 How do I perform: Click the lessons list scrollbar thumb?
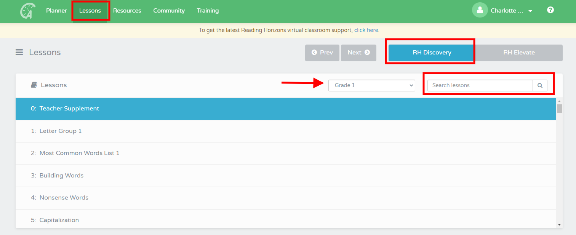coord(559,109)
